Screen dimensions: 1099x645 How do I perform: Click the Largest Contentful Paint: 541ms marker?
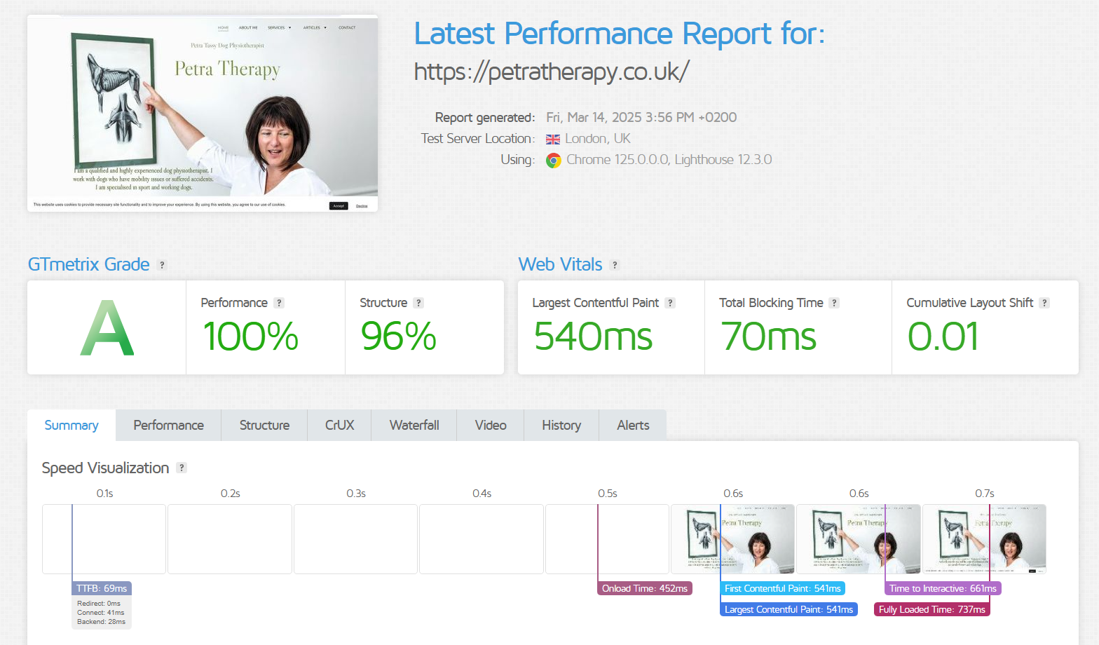pos(789,609)
